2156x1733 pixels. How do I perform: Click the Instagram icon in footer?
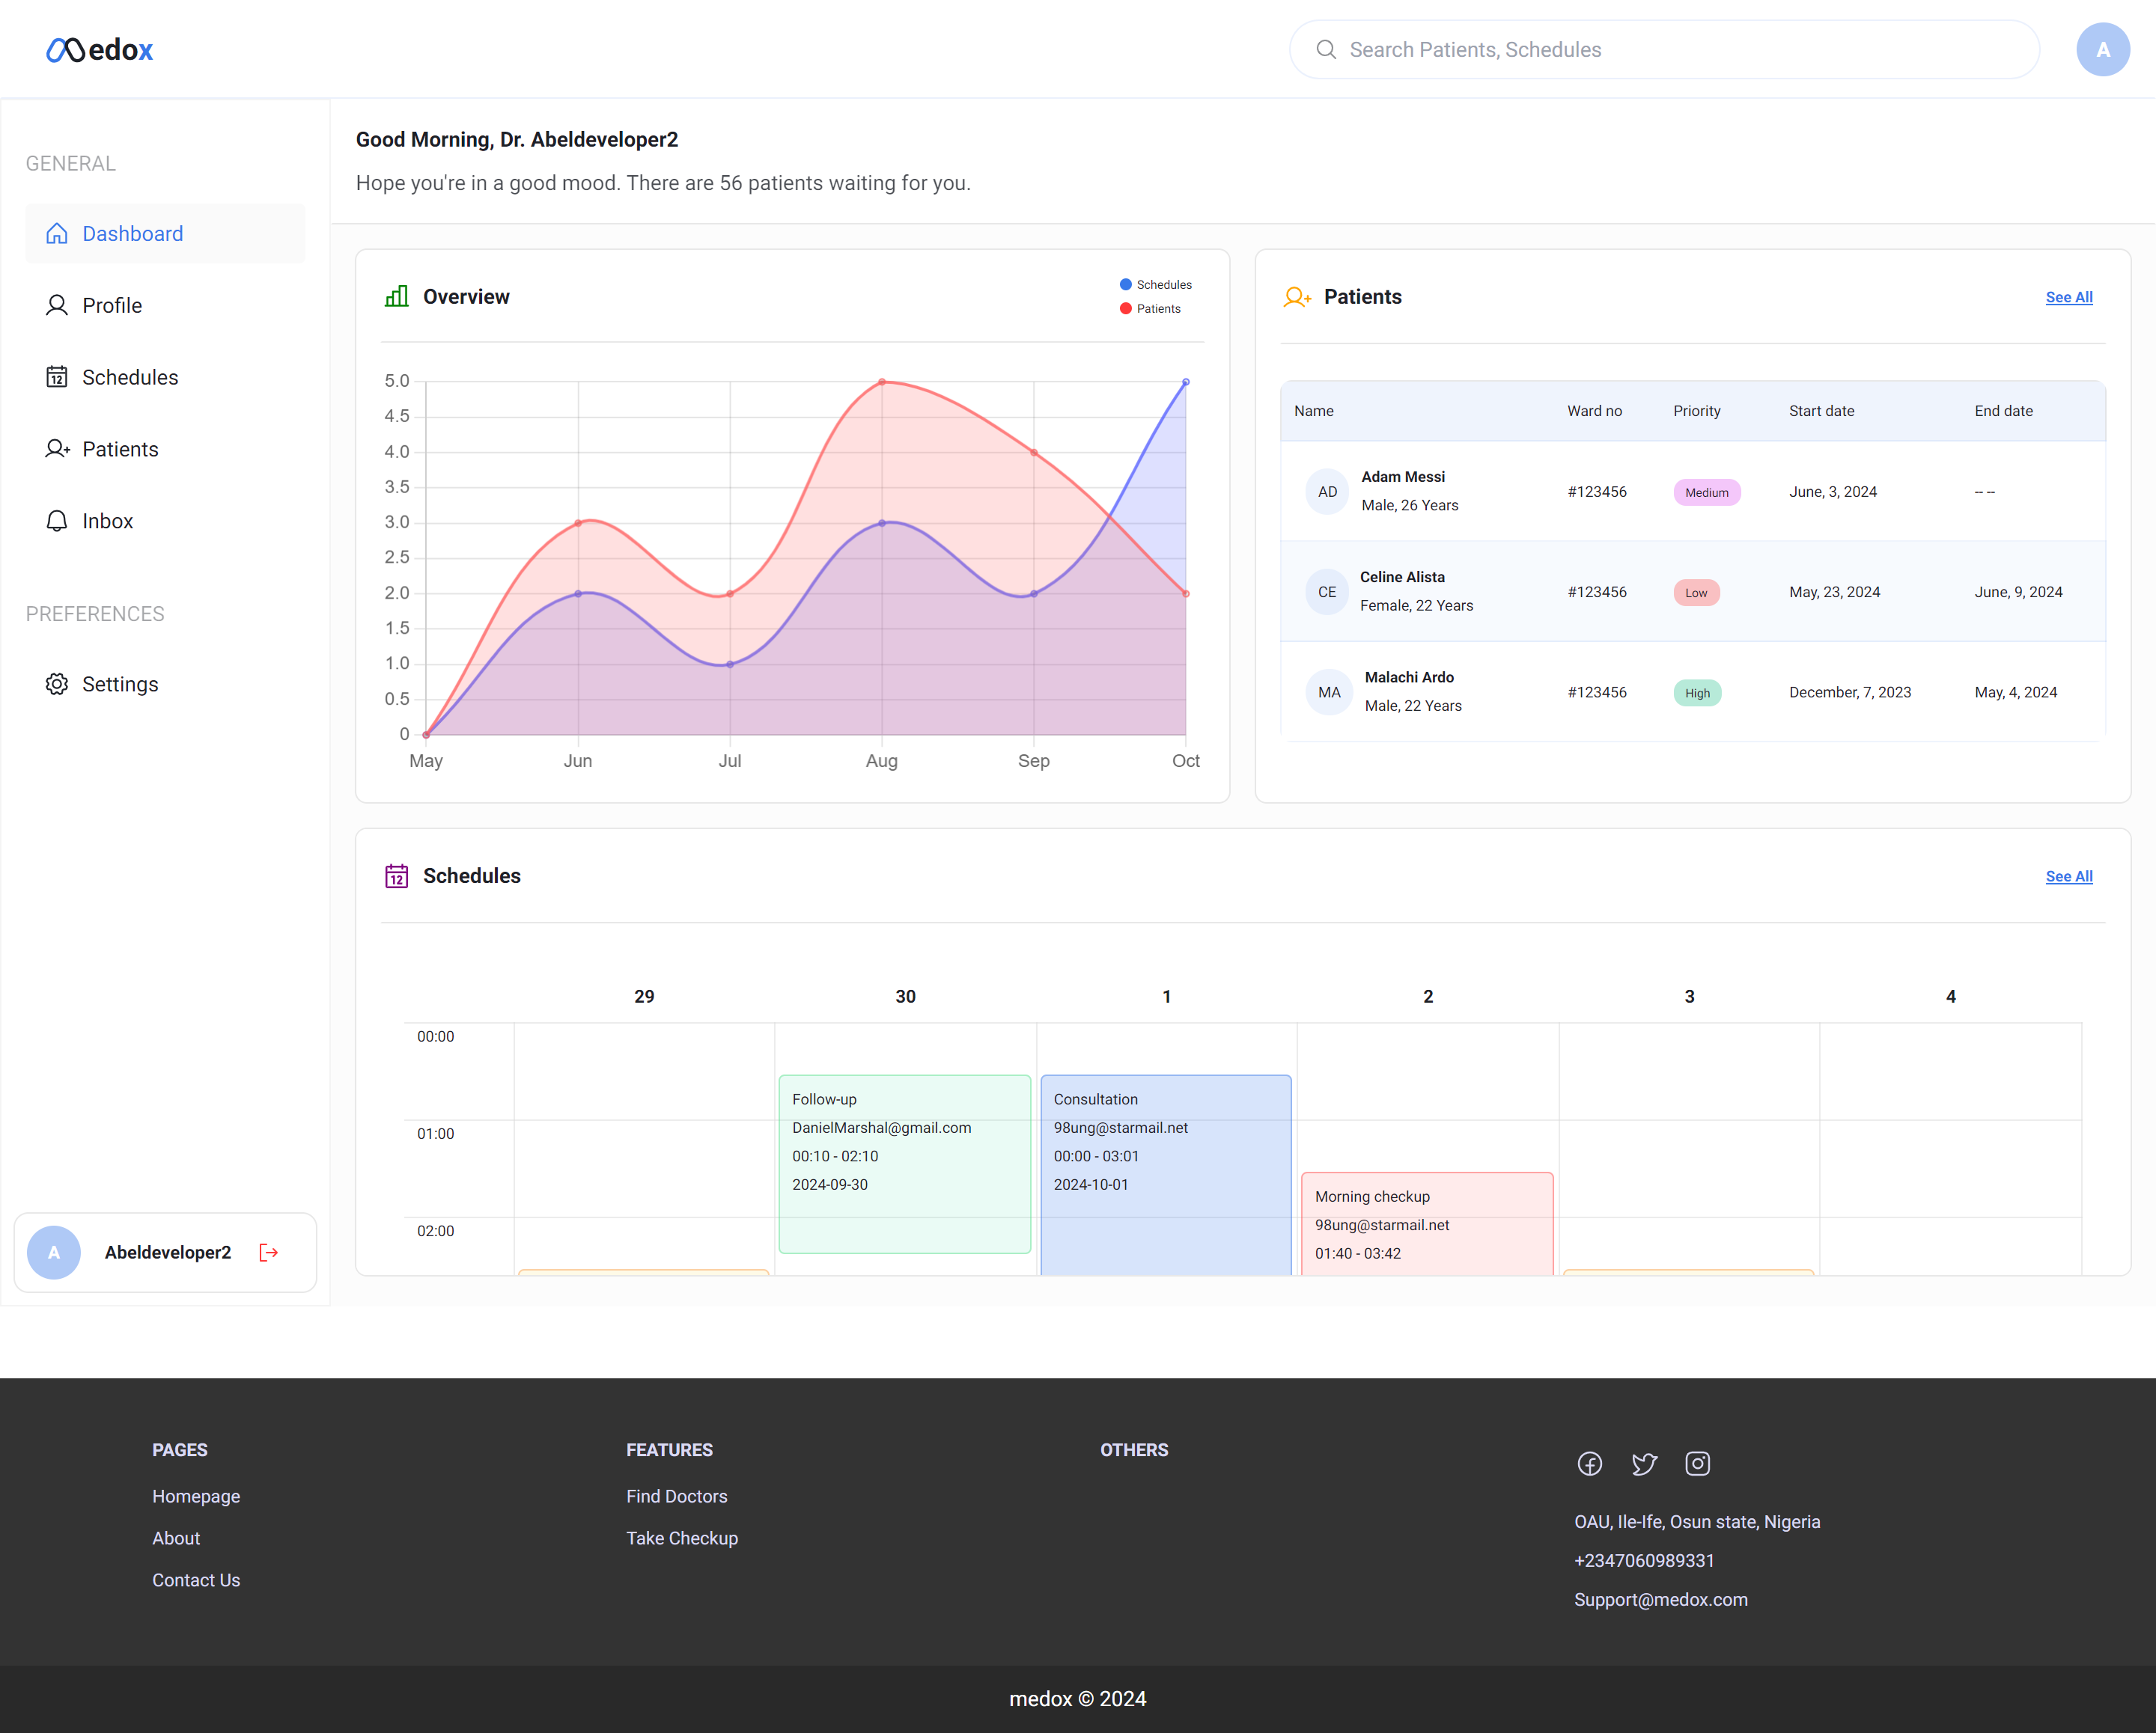coord(1698,1464)
